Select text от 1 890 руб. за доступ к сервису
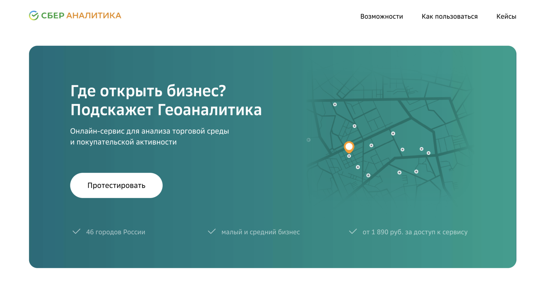This screenshot has height=297, width=545. (415, 232)
